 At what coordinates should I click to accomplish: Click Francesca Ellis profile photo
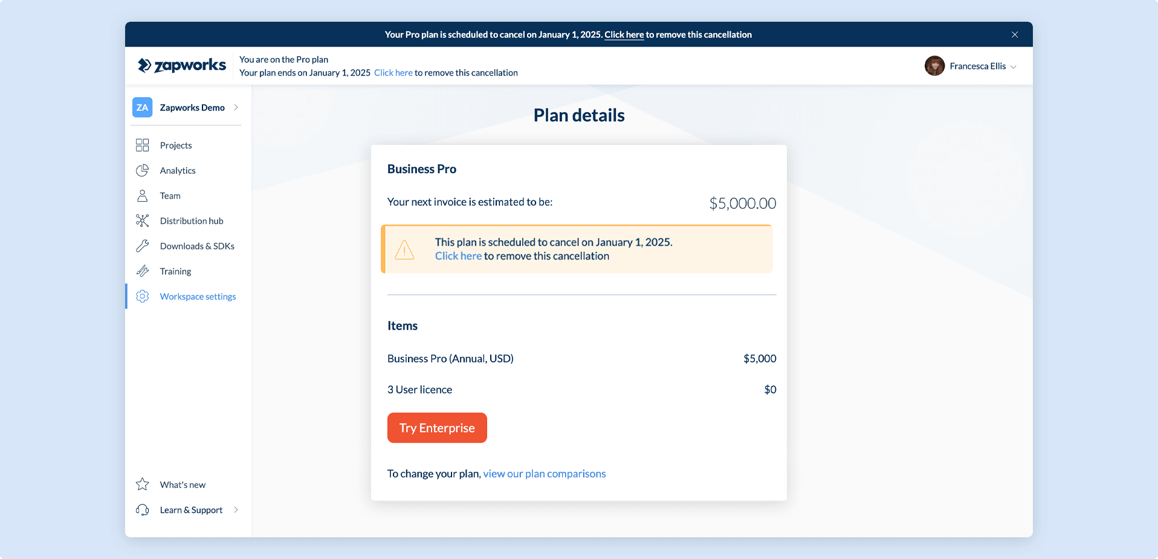(x=934, y=66)
